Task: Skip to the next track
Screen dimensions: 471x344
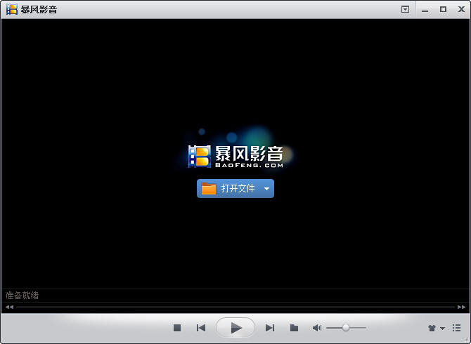Action: coord(270,328)
